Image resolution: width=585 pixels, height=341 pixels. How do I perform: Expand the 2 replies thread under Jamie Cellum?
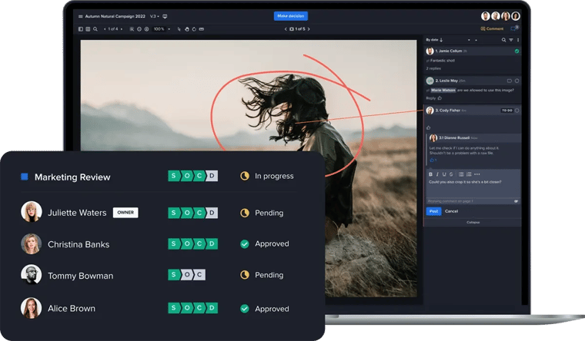(433, 68)
